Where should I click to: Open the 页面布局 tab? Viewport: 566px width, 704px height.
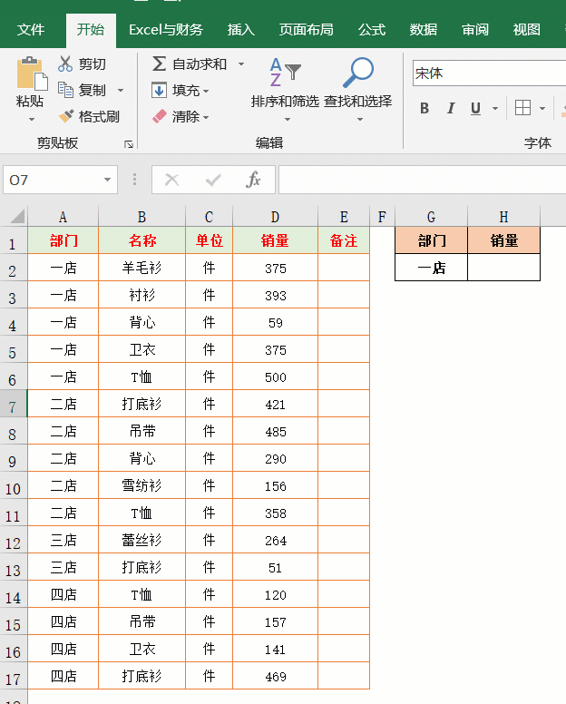click(306, 30)
